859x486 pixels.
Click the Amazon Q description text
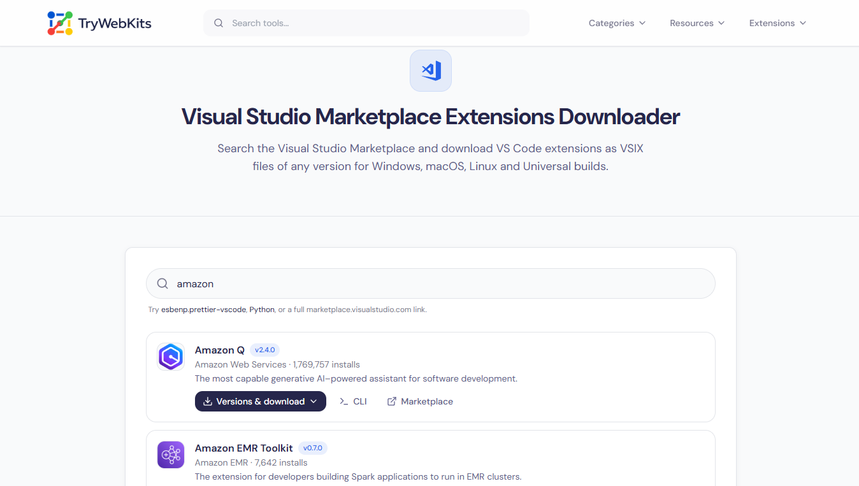356,378
